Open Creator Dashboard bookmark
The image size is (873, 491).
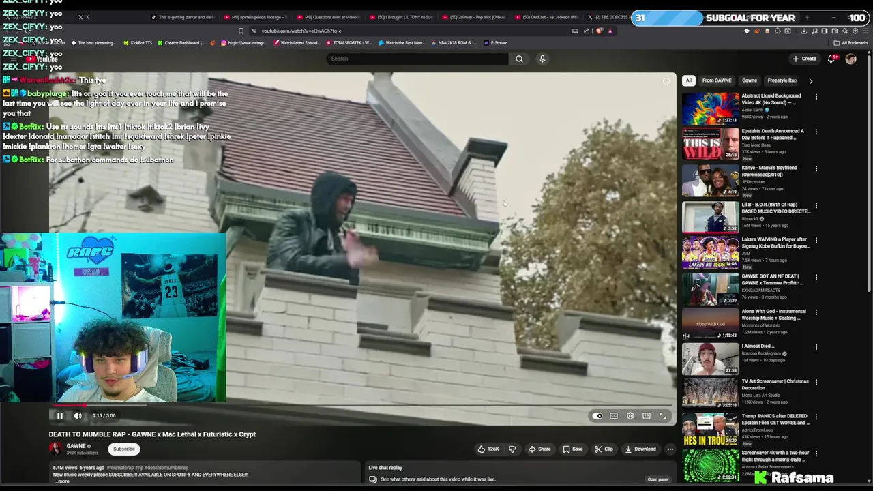pos(181,43)
